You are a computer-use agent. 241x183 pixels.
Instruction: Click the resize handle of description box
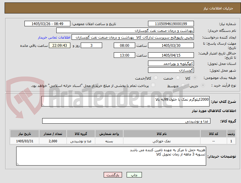[x=43, y=105]
